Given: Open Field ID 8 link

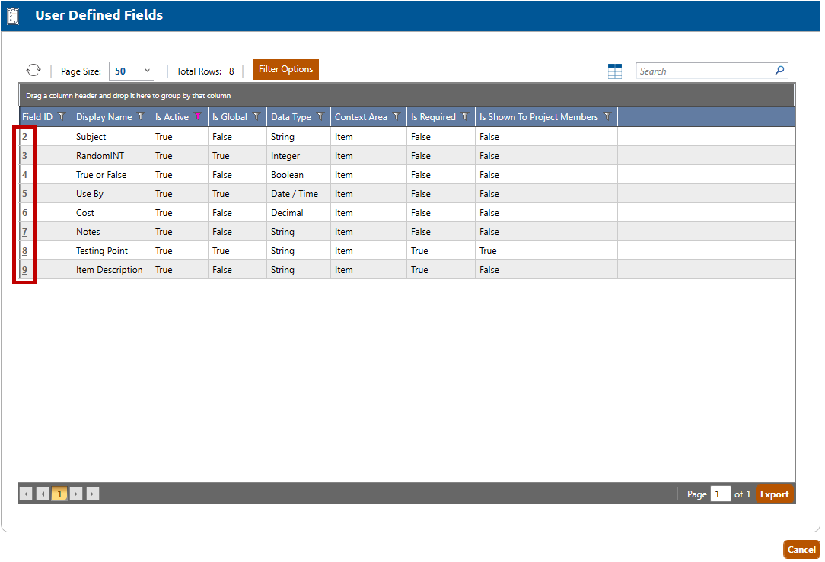Looking at the screenshot, I should [25, 251].
